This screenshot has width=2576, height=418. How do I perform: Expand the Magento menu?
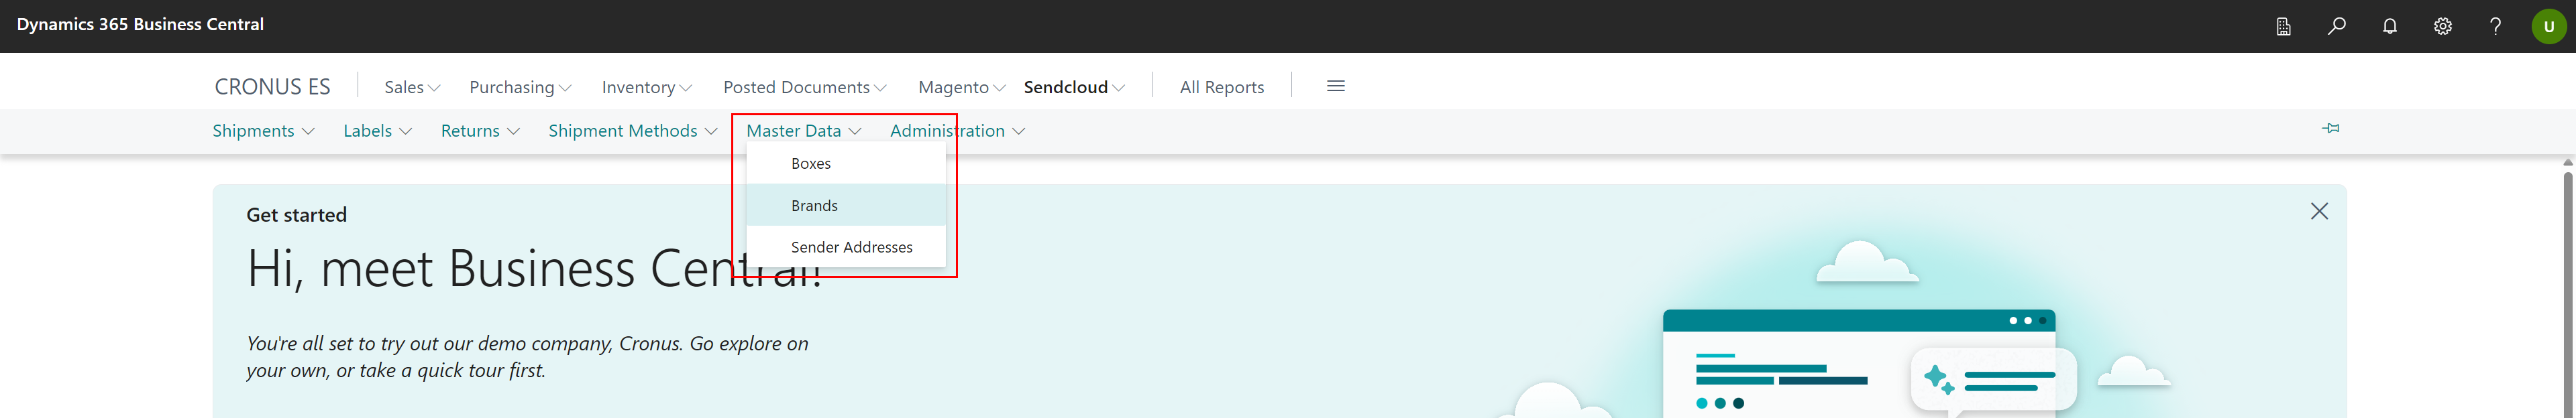pos(961,87)
